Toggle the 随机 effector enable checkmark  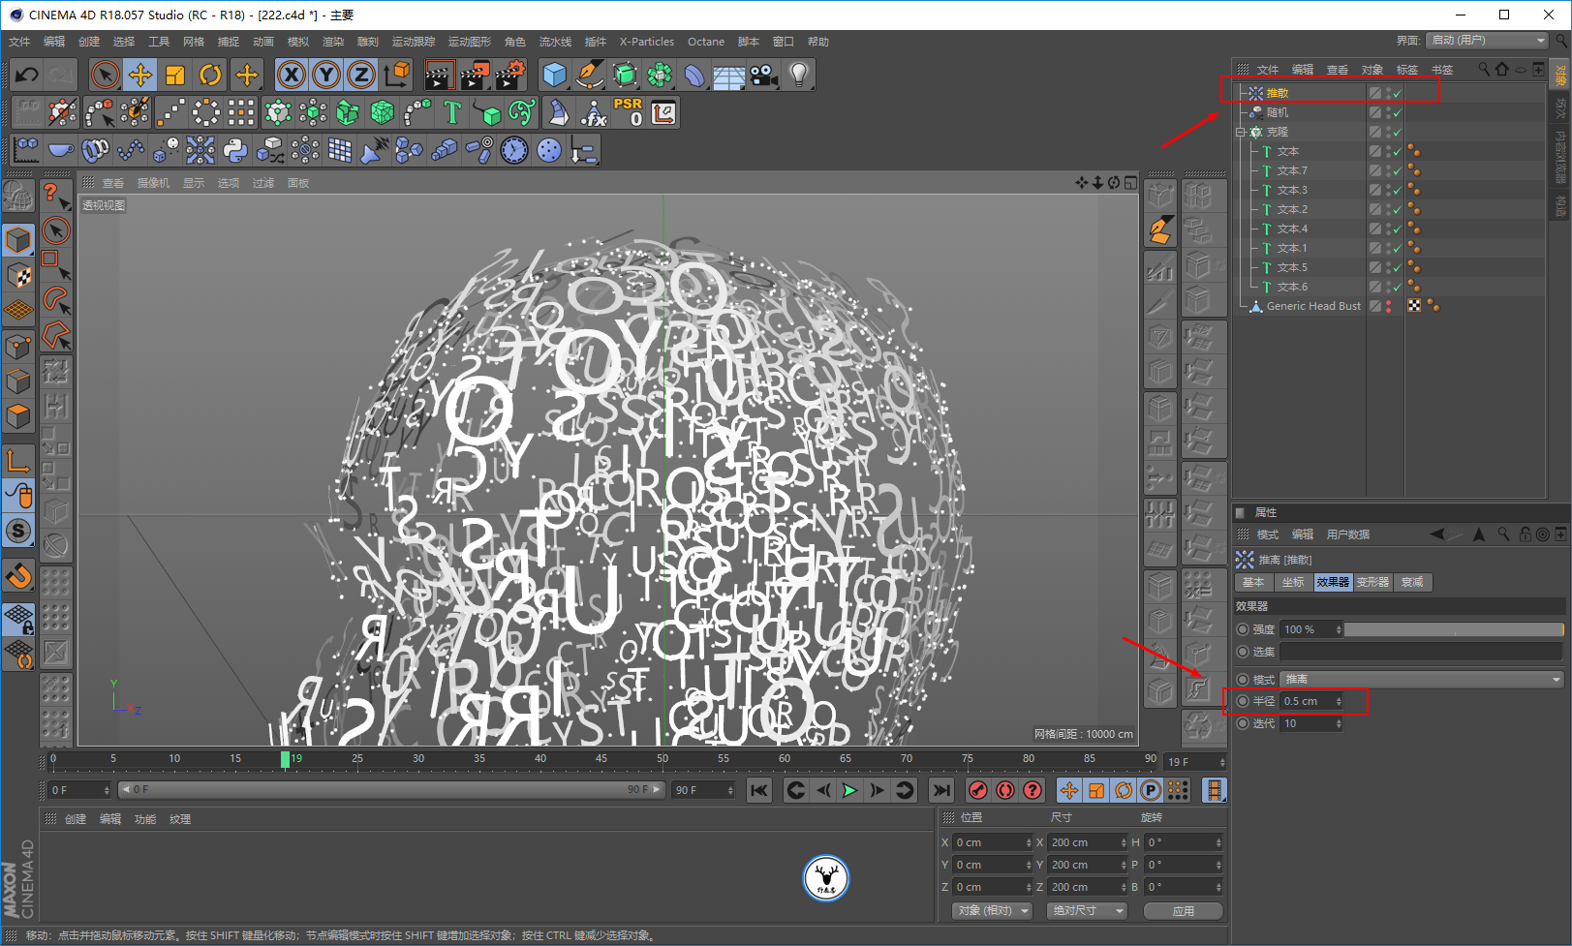click(1397, 113)
